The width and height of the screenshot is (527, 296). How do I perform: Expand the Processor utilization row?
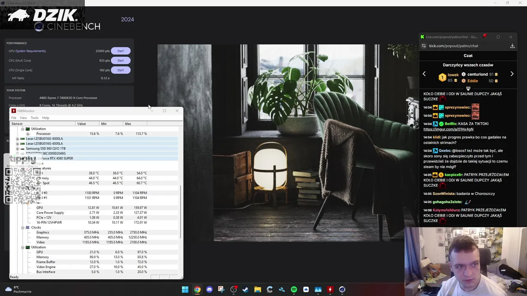click(28, 134)
